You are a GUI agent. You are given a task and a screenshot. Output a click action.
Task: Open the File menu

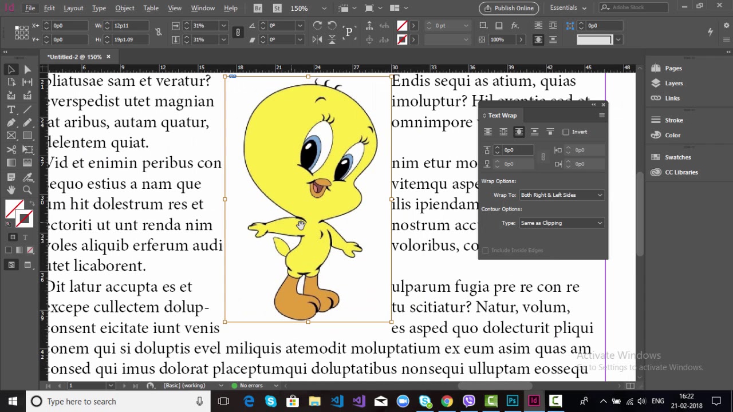pyautogui.click(x=30, y=8)
